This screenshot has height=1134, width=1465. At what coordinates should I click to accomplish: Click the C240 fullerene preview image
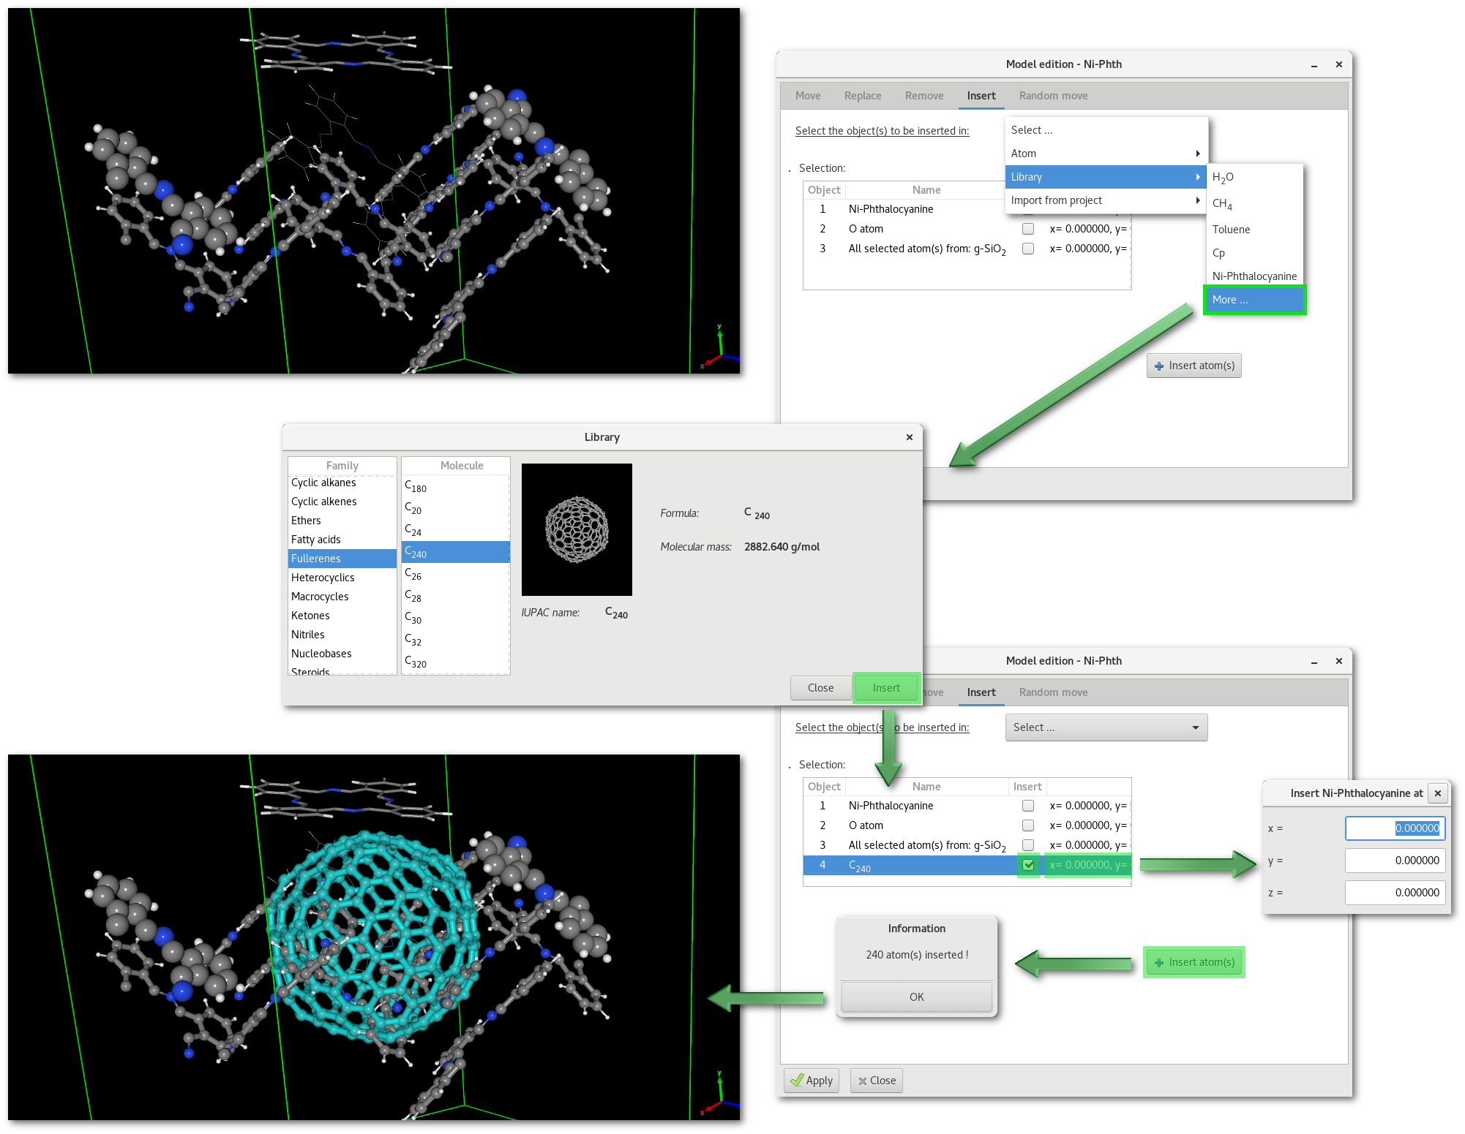click(x=577, y=529)
